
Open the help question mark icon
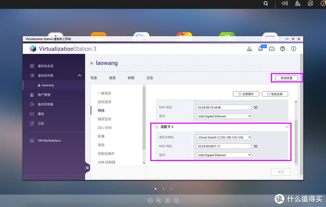[283, 49]
